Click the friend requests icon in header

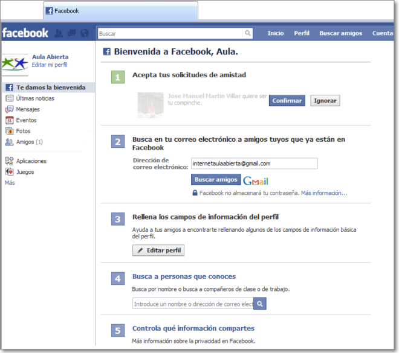pyautogui.click(x=59, y=33)
